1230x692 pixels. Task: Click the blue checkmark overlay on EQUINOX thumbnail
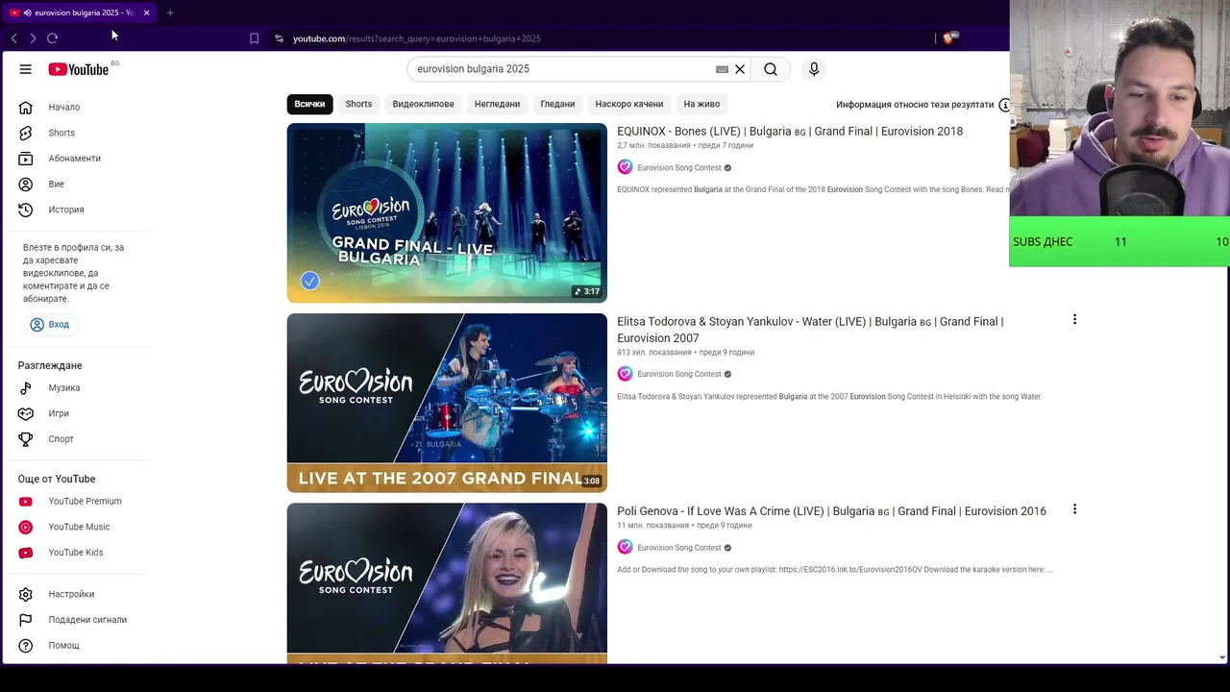point(309,281)
